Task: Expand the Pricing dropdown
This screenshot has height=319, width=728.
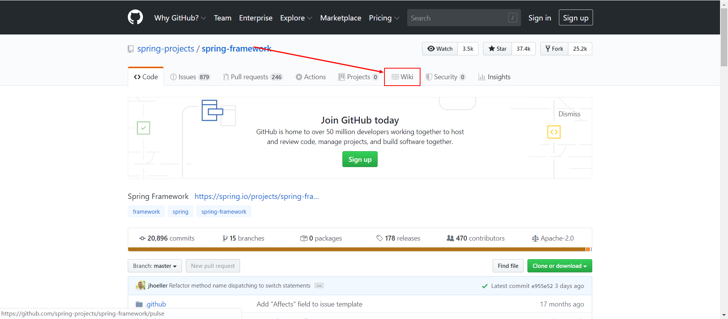Action: [x=384, y=18]
